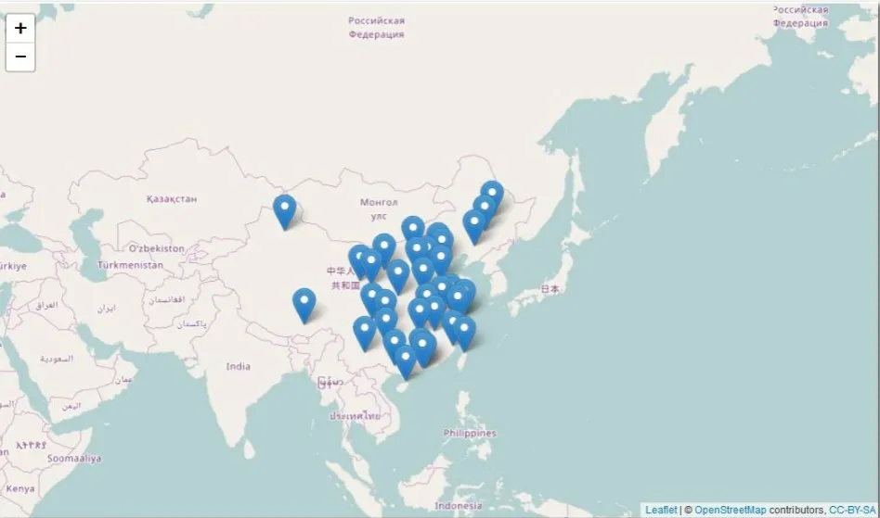This screenshot has width=880, height=518.
Task: Open the CC-BY-SA license link
Action: point(852,510)
